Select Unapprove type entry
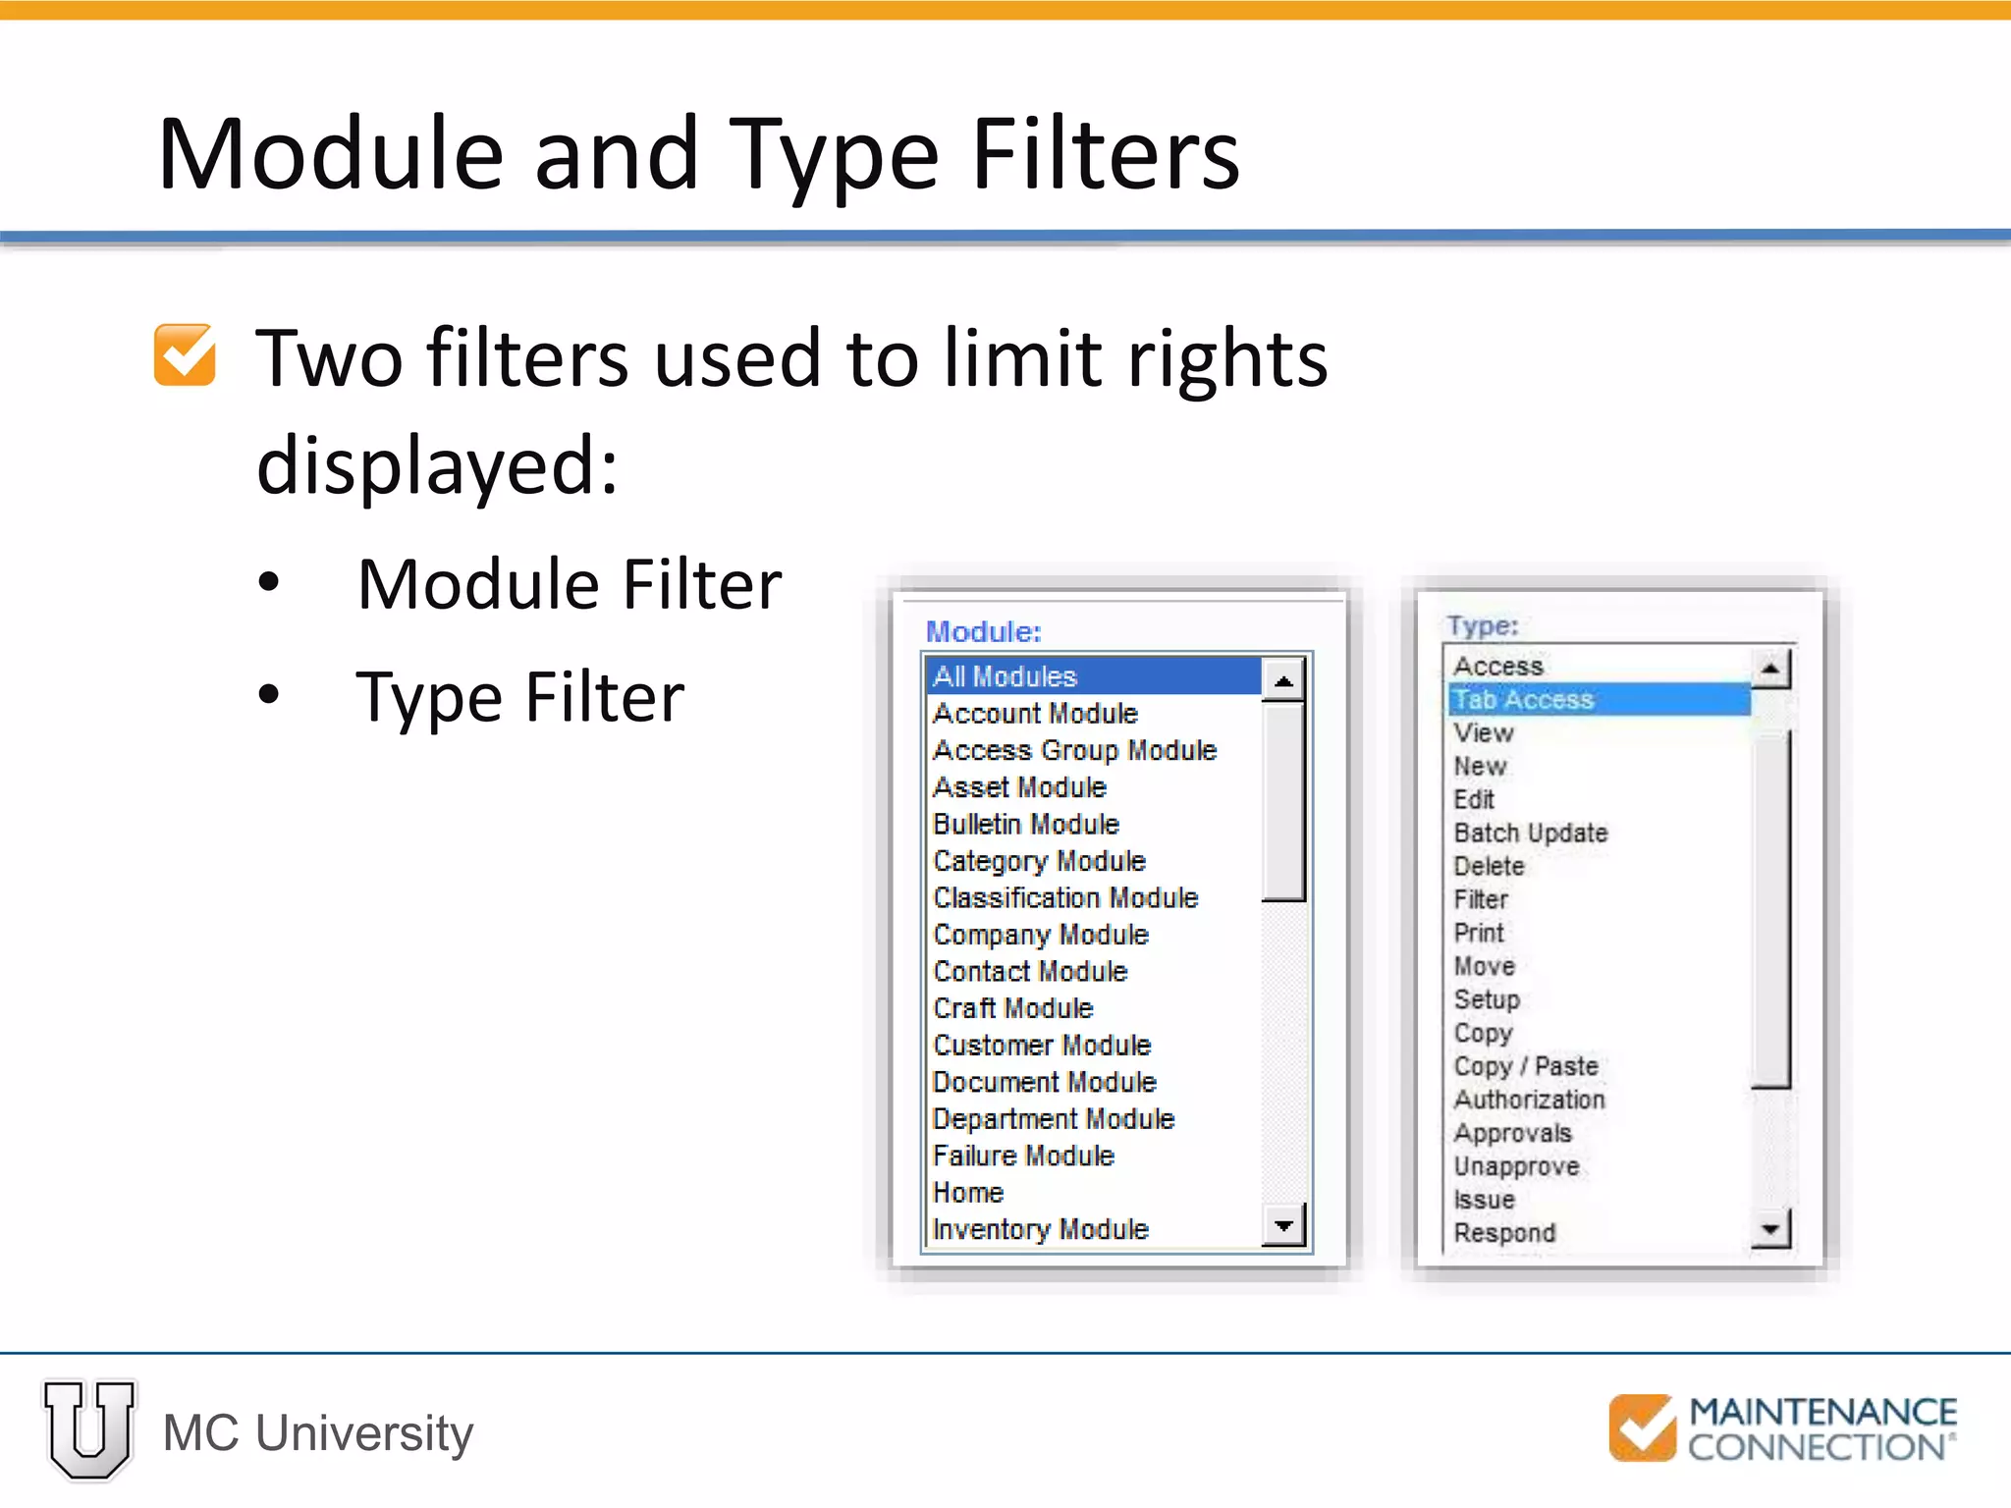2011x1508 pixels. point(1600,1167)
